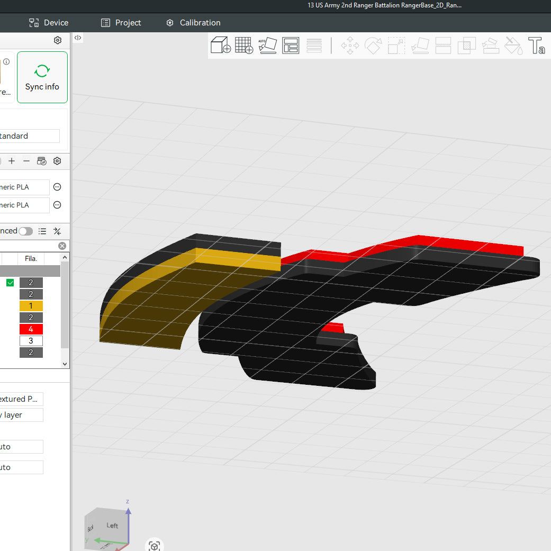This screenshot has height=551, width=551.
Task: Click the Add plate icon
Action: tap(243, 46)
